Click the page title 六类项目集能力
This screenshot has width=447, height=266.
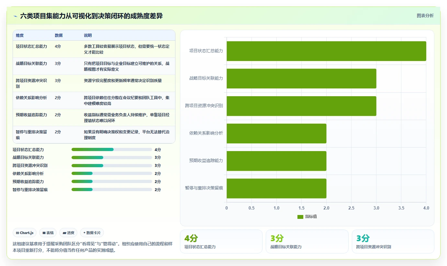point(91,16)
